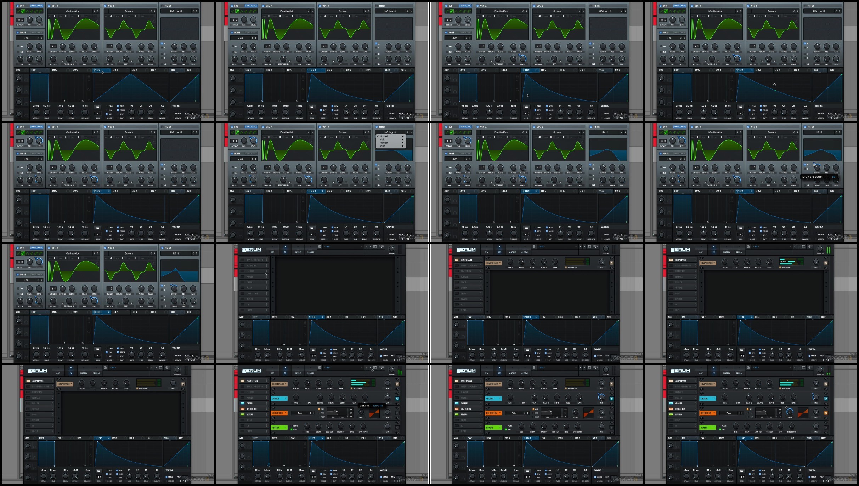
Task: In the Cho_Filt tooltip frame, click distortion Drive knob
Action: click(x=361, y=412)
